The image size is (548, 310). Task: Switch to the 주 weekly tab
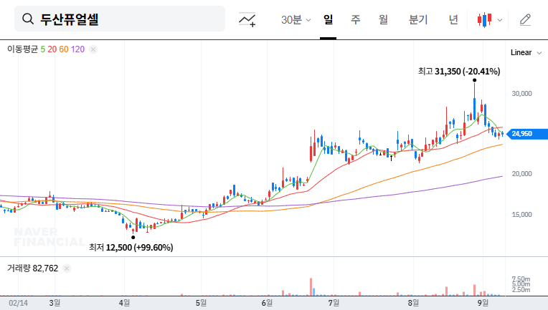pos(356,19)
